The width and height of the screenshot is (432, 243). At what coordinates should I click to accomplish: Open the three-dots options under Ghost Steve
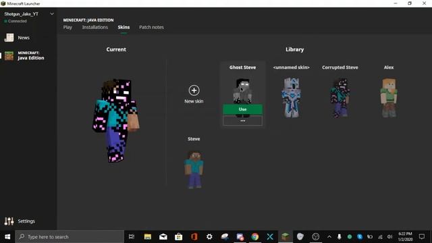point(242,121)
